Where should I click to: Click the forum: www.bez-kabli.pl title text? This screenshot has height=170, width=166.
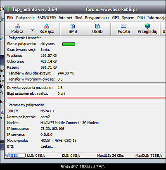click(x=111, y=10)
